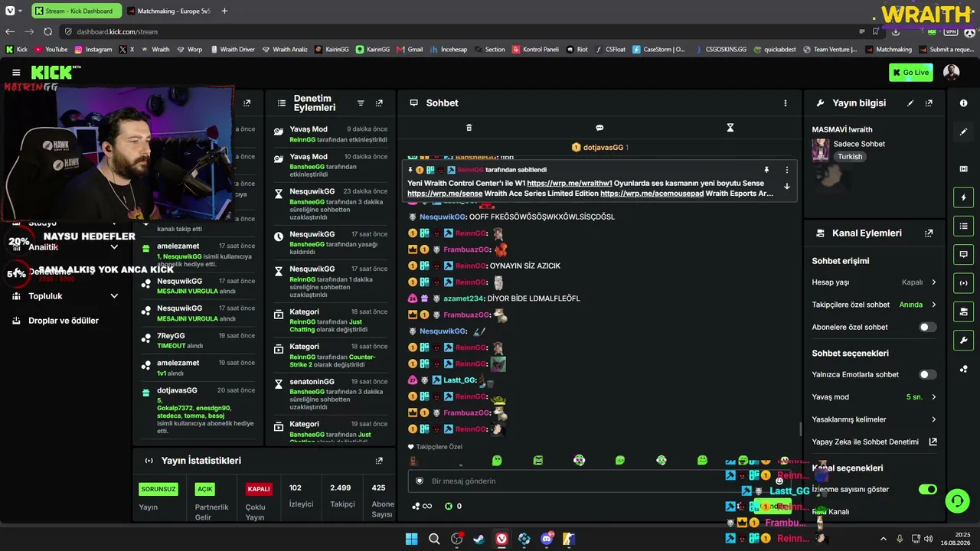
Task: Open Yapay Zeka ile Sohbet Denetimi link
Action: point(874,442)
